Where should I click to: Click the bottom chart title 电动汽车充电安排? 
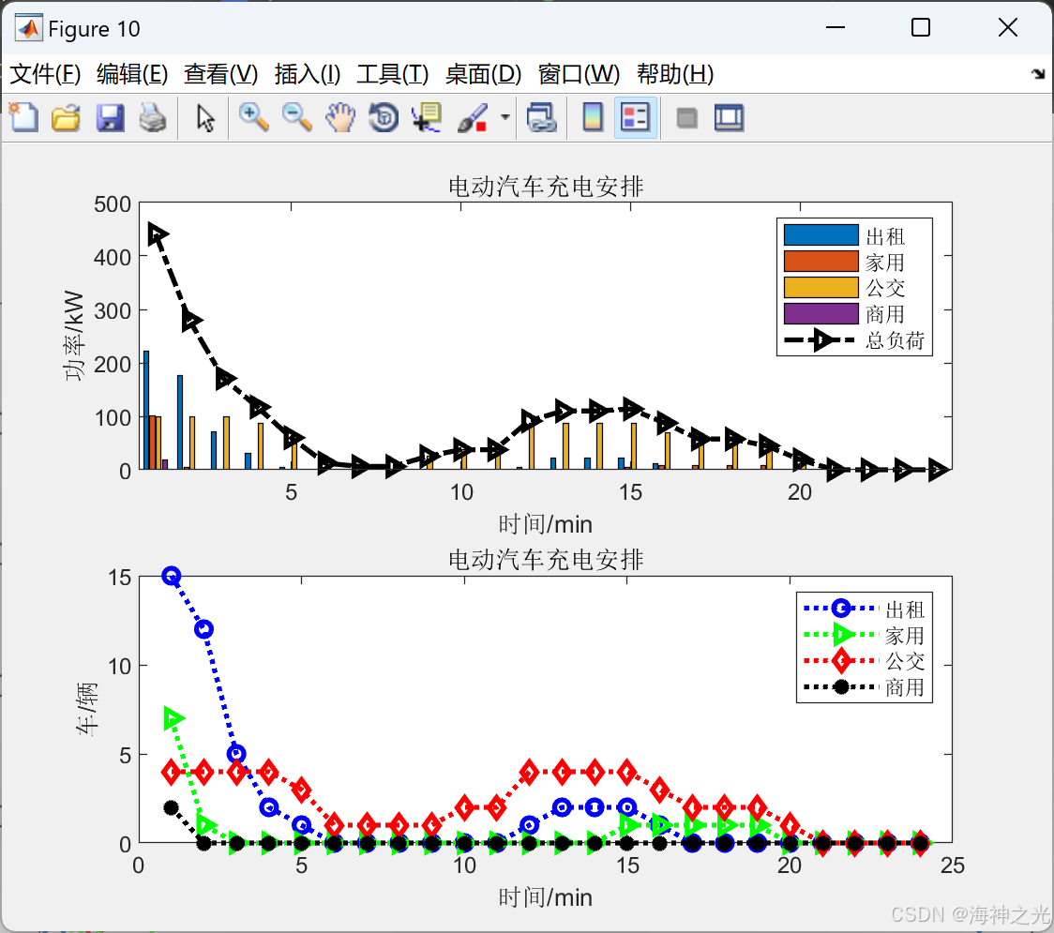click(x=546, y=559)
